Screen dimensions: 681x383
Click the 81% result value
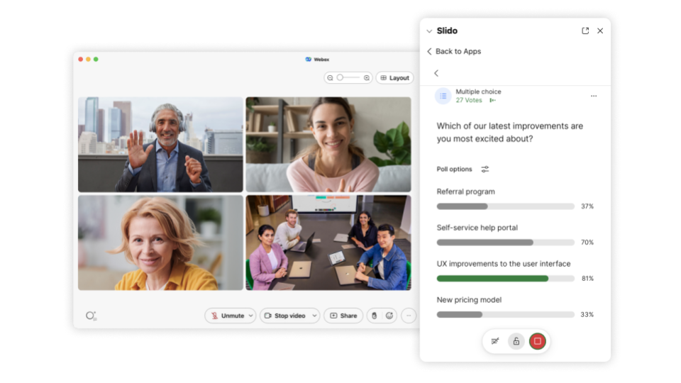pos(587,278)
